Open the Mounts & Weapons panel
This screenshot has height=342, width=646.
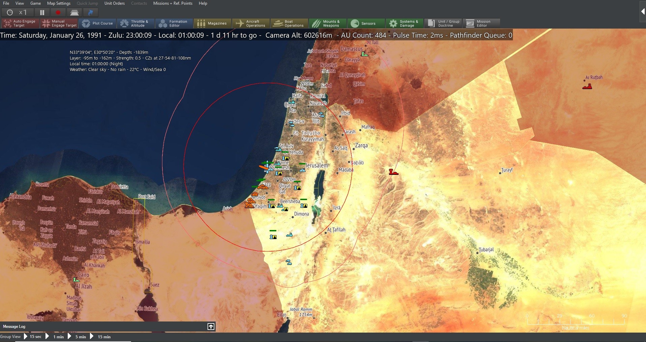(327, 23)
